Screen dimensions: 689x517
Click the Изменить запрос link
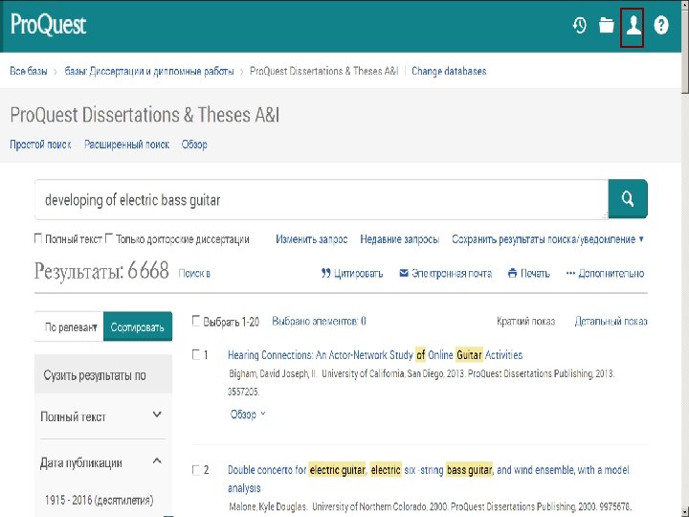312,239
